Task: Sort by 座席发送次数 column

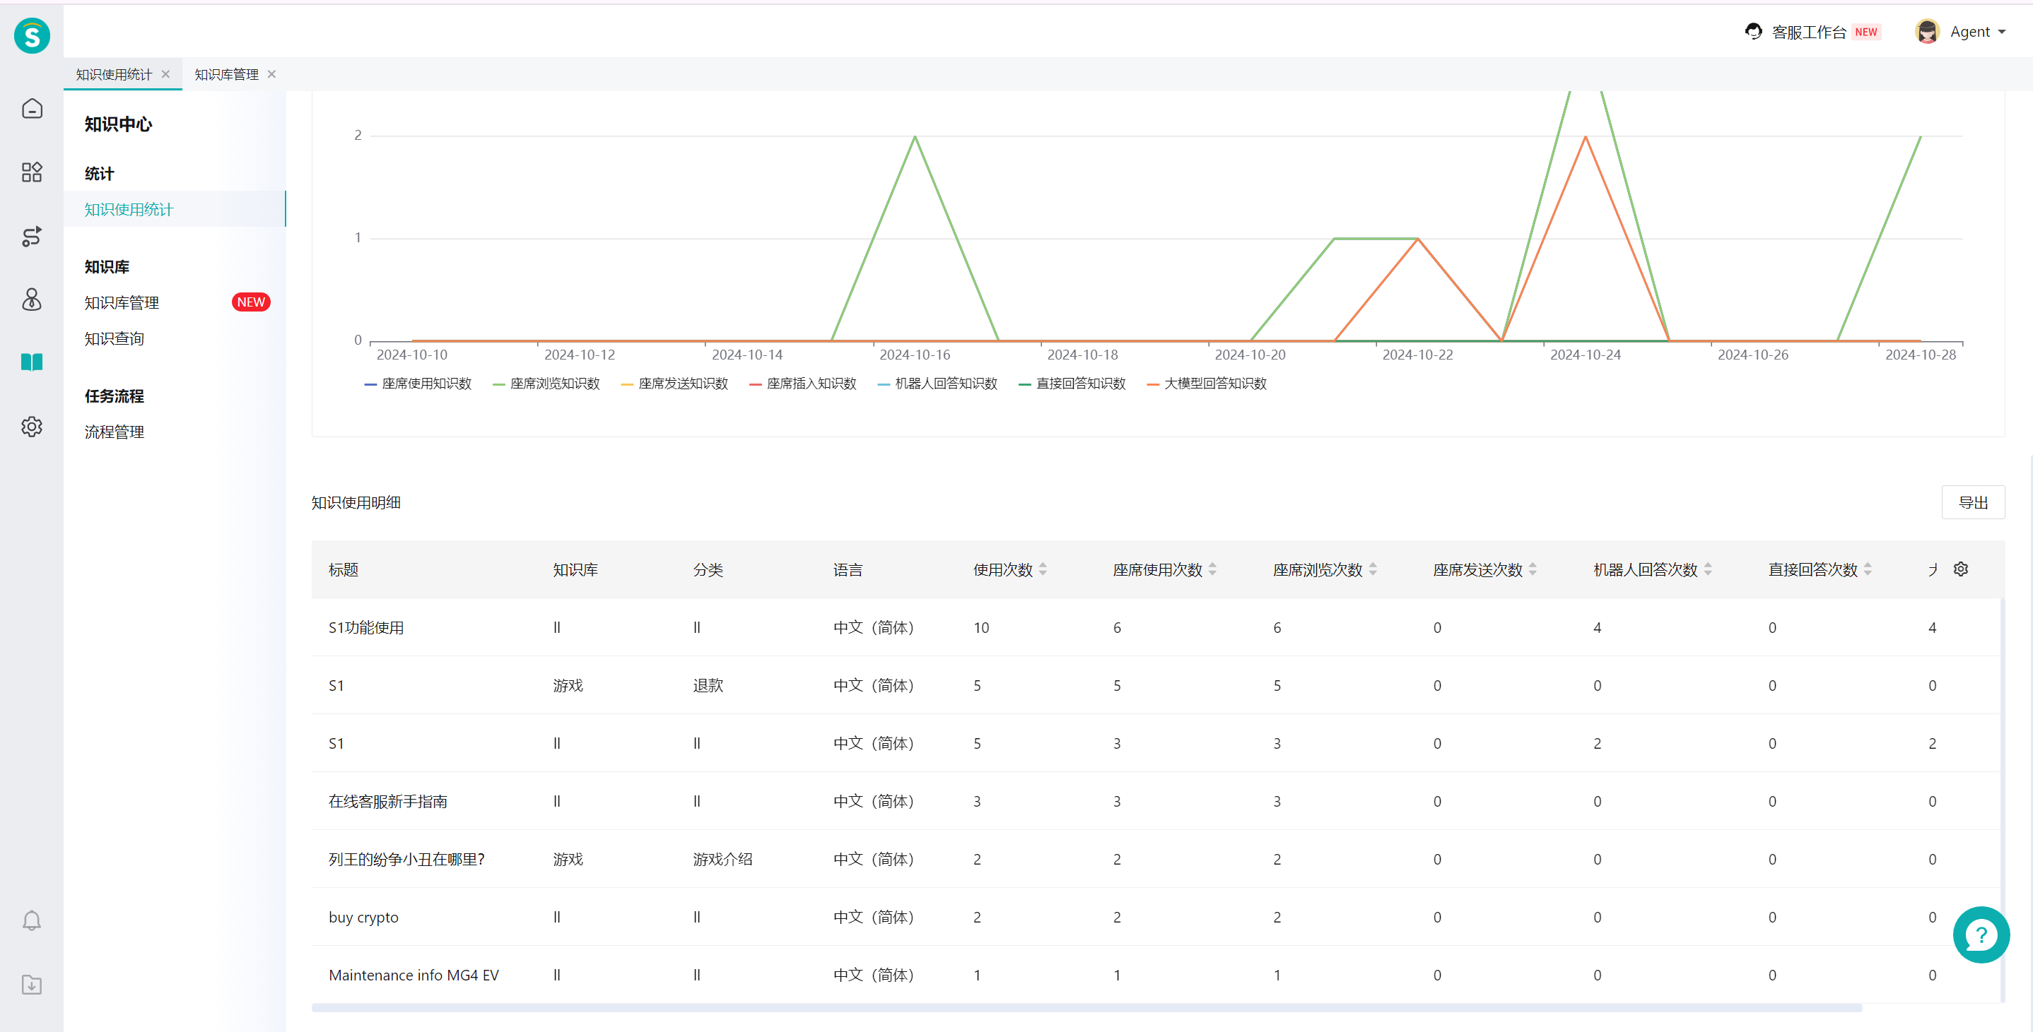Action: [1533, 569]
